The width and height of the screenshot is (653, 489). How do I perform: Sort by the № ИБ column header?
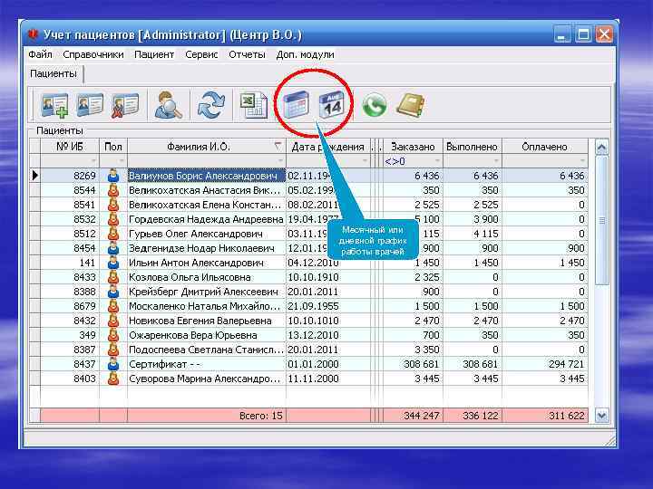click(70, 147)
